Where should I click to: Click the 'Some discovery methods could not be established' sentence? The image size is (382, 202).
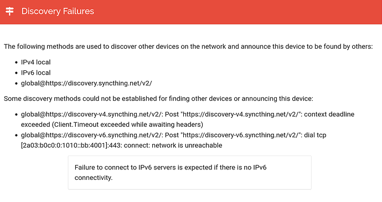click(x=158, y=99)
